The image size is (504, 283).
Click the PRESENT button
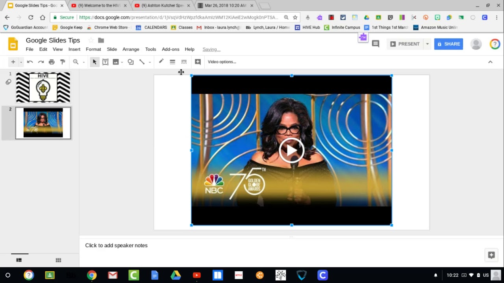[x=405, y=44]
